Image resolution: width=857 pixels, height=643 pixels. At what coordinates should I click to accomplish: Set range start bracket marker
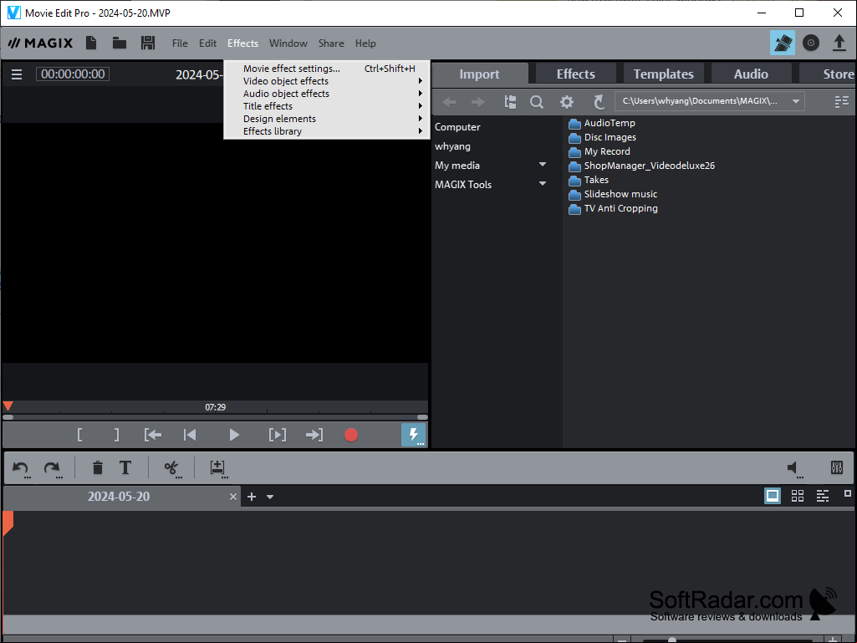[79, 435]
